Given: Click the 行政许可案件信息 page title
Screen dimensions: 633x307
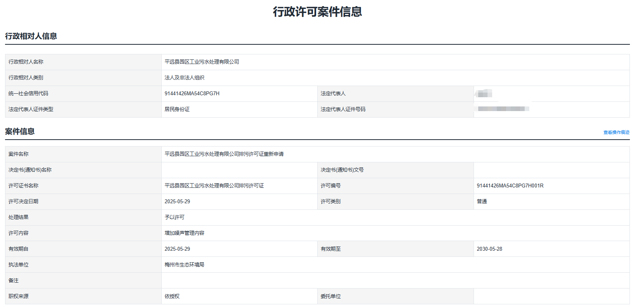Looking at the screenshot, I should (317, 12).
